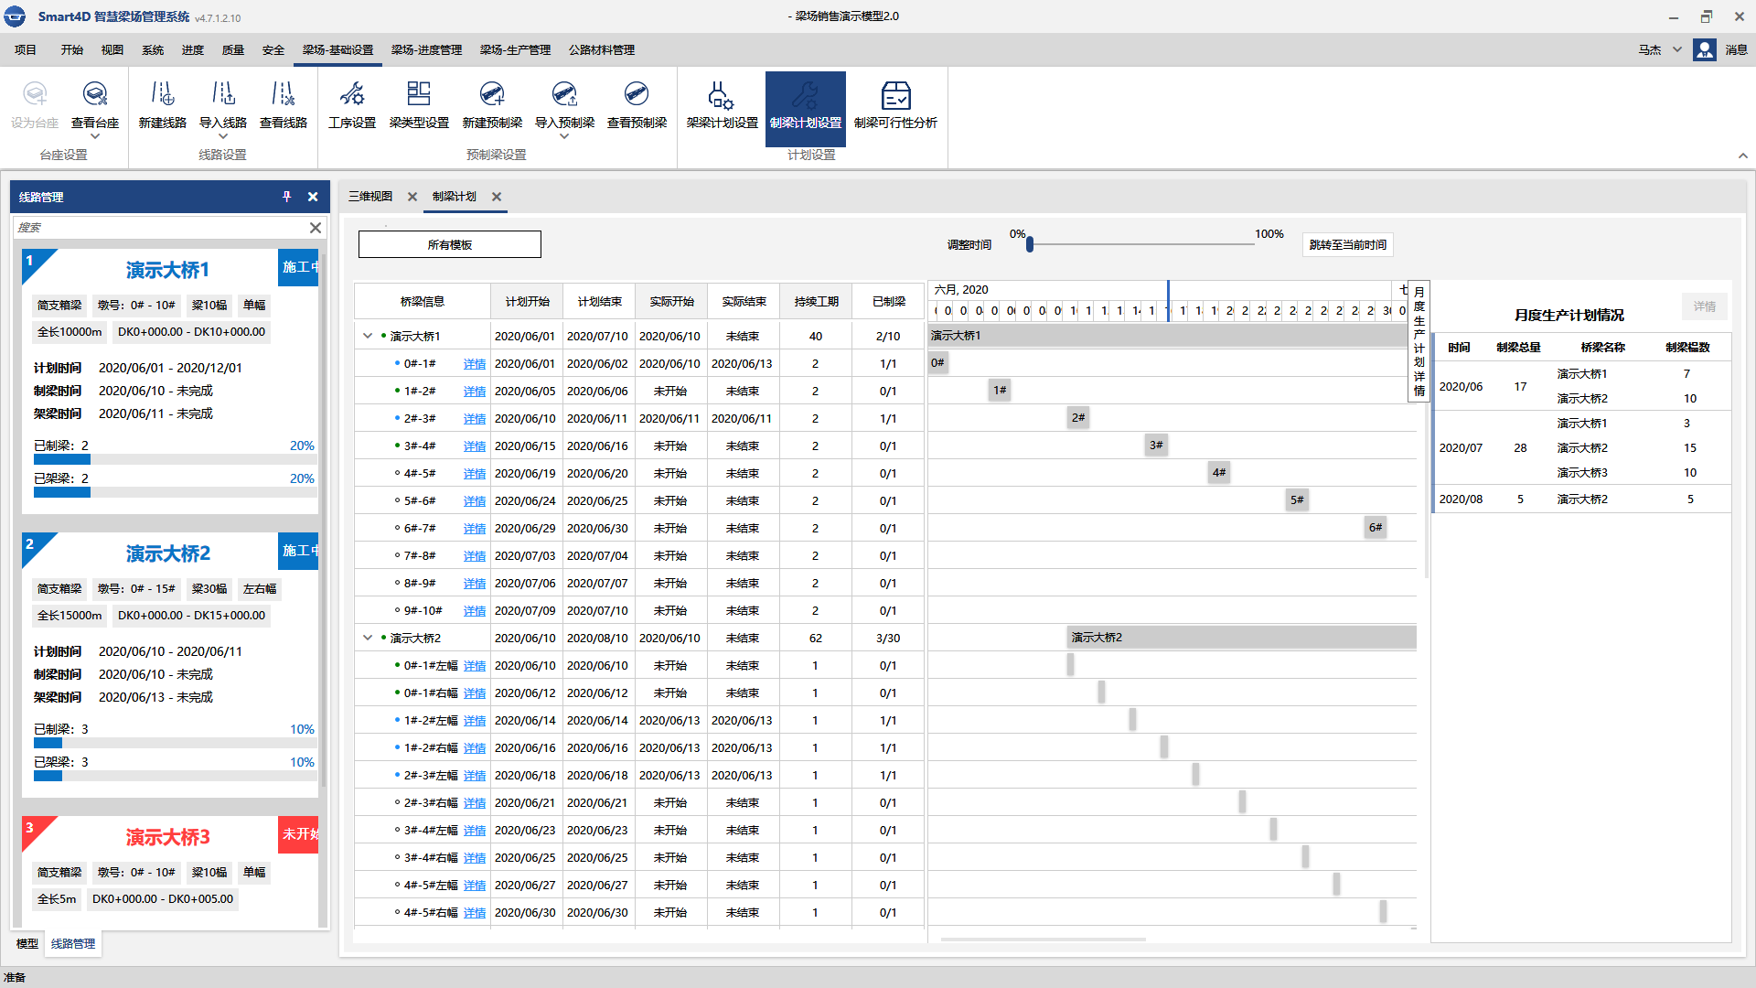
Task: Click the 跳转至当前时间 button
Action: [1347, 245]
